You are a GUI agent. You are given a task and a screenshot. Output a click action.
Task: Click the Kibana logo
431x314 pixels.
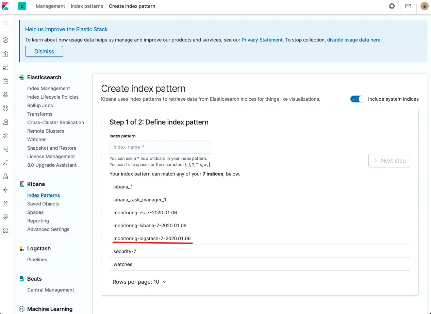pos(5,6)
